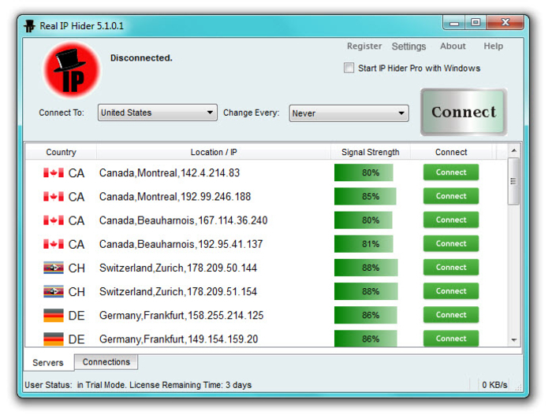552x418 pixels.
Task: Switch to the Connections tab
Action: coord(106,362)
